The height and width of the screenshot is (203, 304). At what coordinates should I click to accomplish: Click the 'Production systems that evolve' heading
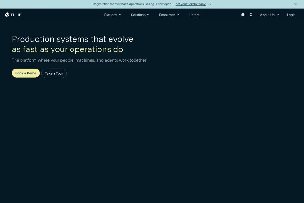coord(73,39)
